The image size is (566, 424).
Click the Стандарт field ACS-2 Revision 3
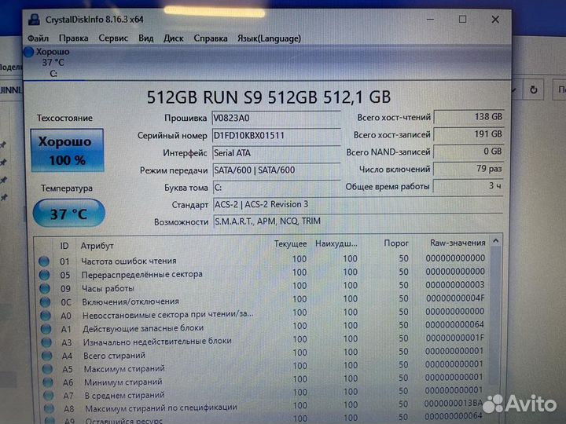(358, 204)
